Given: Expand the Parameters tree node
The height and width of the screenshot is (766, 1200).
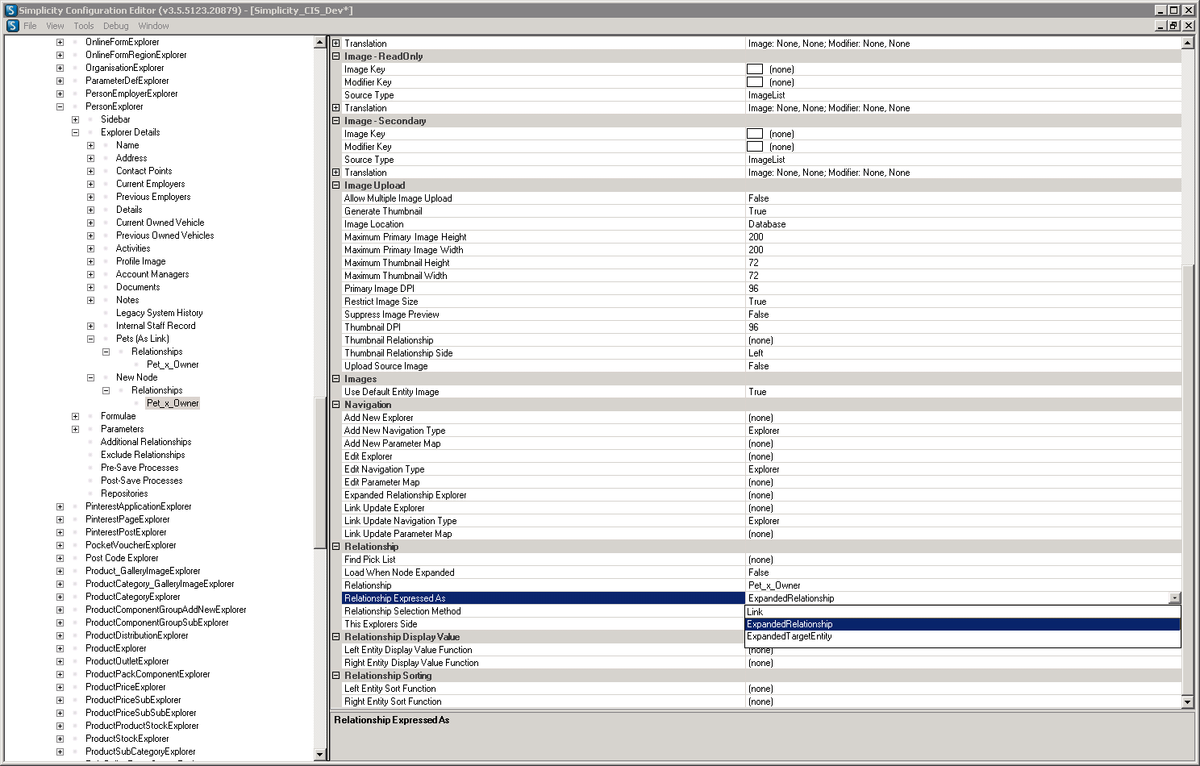Looking at the screenshot, I should (x=75, y=429).
